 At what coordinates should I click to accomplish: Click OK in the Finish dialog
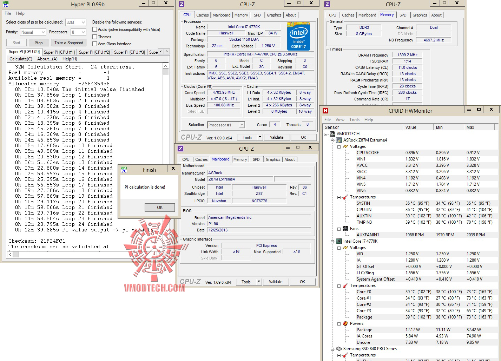click(160, 208)
